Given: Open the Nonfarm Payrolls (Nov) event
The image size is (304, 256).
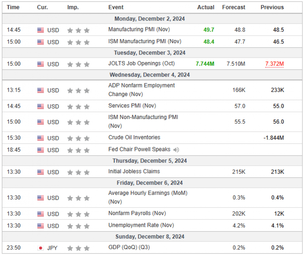Looking at the screenshot, I should click(x=137, y=213).
